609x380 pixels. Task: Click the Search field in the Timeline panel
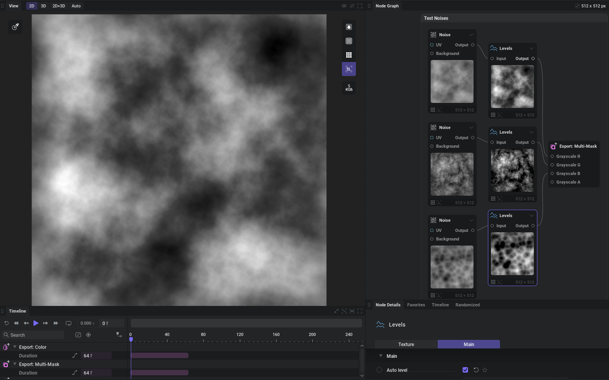[x=33, y=335]
